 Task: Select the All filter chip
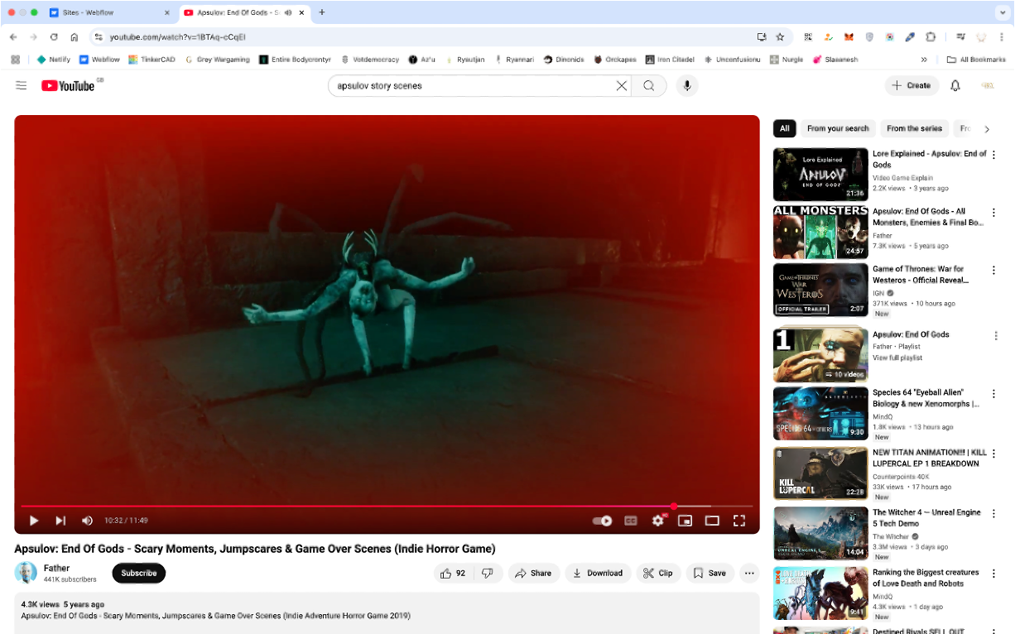coord(784,128)
